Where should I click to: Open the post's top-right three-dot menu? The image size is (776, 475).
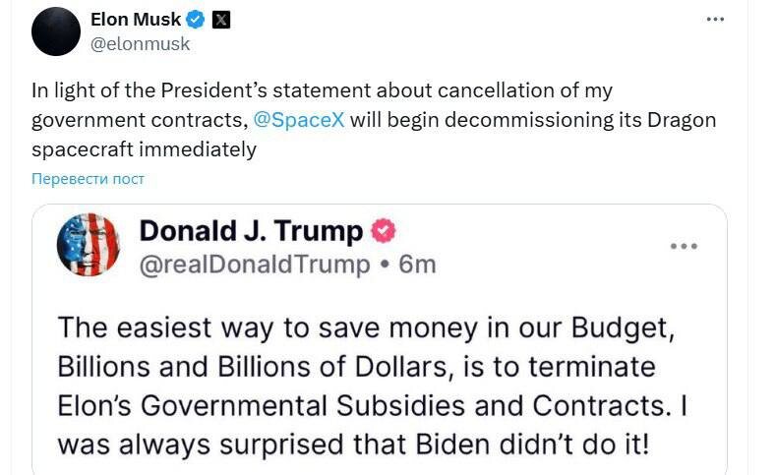pyautogui.click(x=715, y=20)
